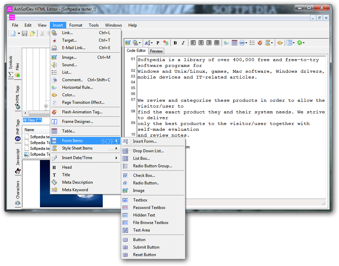The height and width of the screenshot is (266, 339).
Task: Toggle Italic formatting
Action: click(183, 43)
